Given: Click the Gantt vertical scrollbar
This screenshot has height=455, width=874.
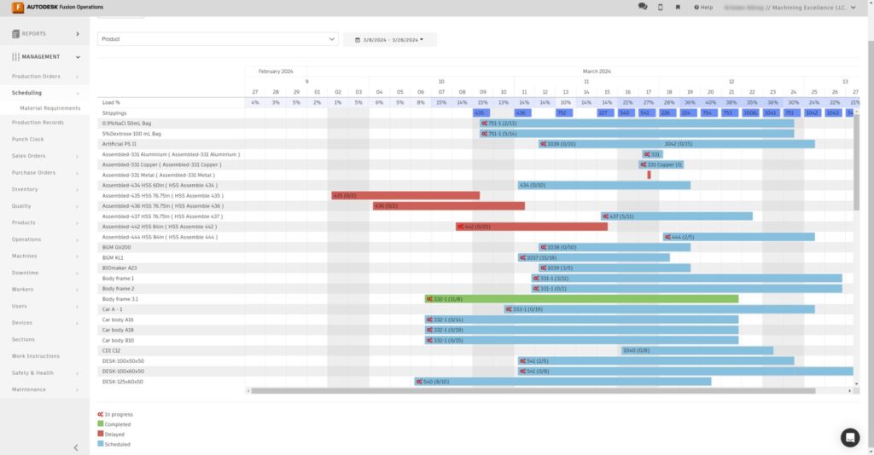Looking at the screenshot, I should click(856, 161).
